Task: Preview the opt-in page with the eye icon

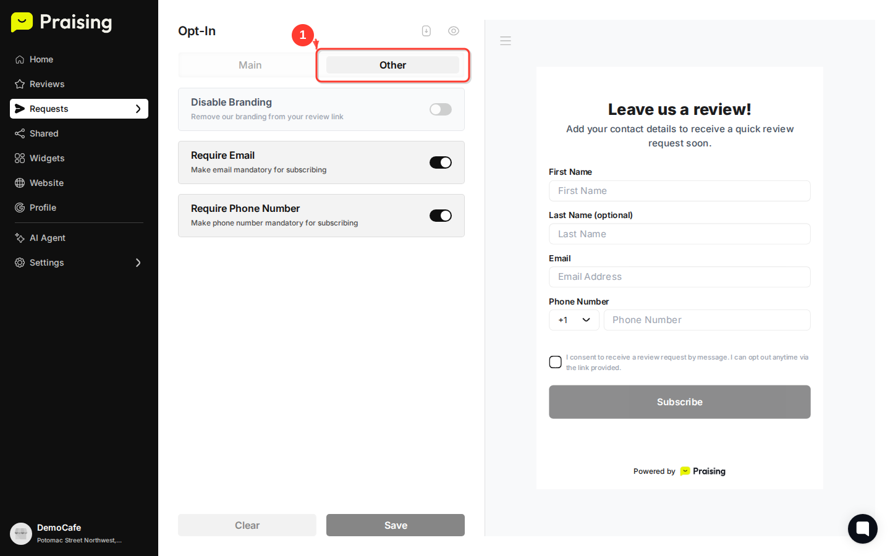Action: click(454, 30)
